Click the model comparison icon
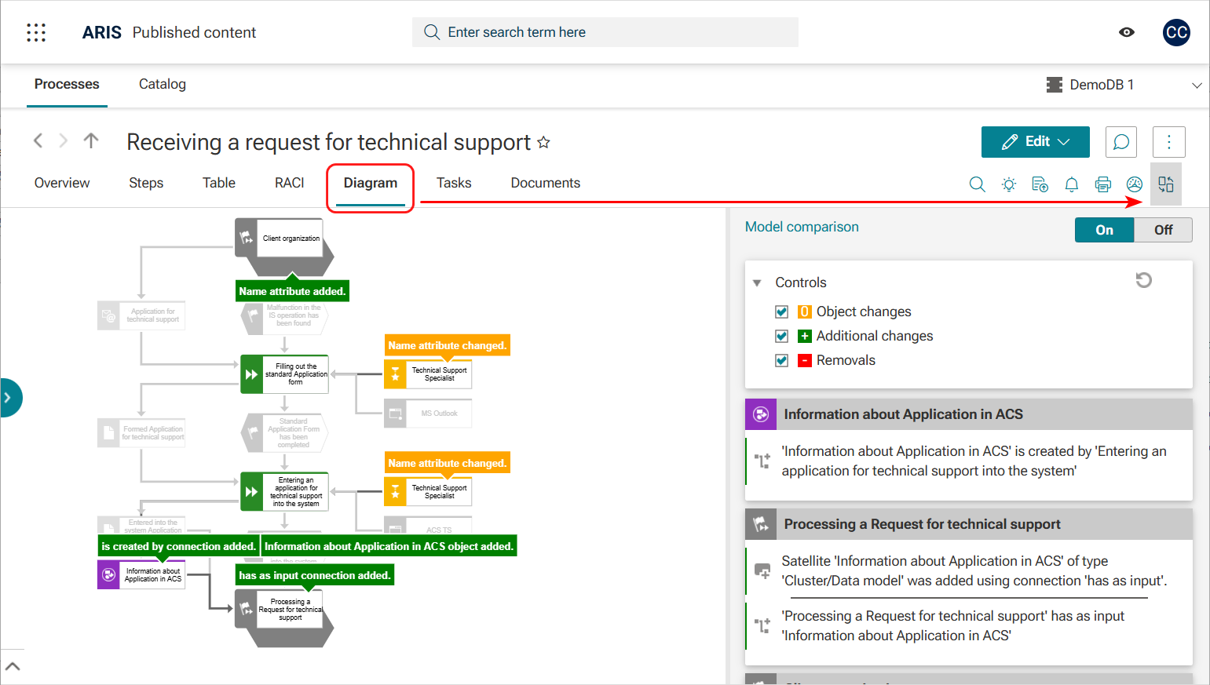 (x=1166, y=184)
